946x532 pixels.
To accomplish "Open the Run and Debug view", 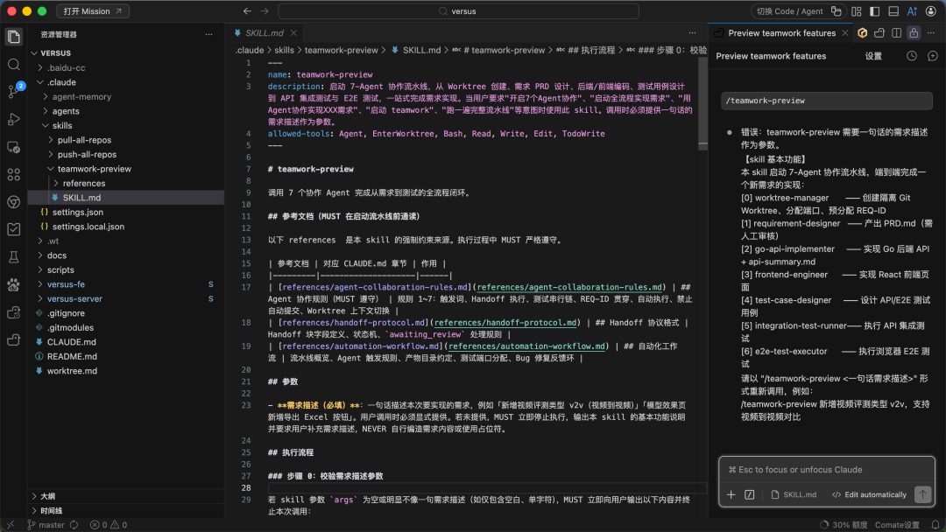I will click(x=13, y=119).
